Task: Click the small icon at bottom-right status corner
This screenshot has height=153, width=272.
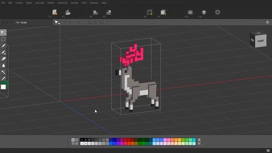Action: (268, 150)
